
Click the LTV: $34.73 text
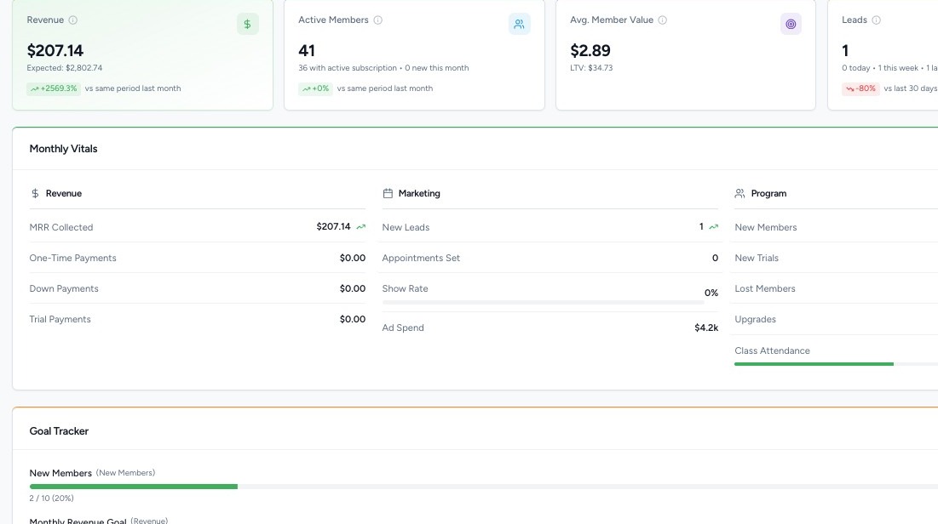[591, 68]
